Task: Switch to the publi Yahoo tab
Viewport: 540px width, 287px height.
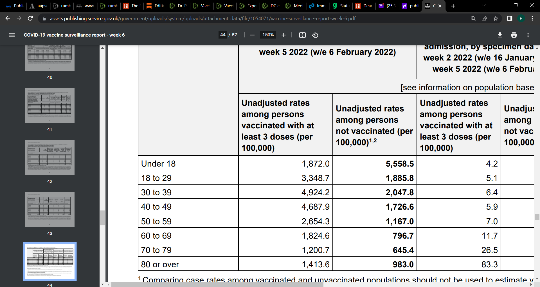Action: [x=411, y=6]
